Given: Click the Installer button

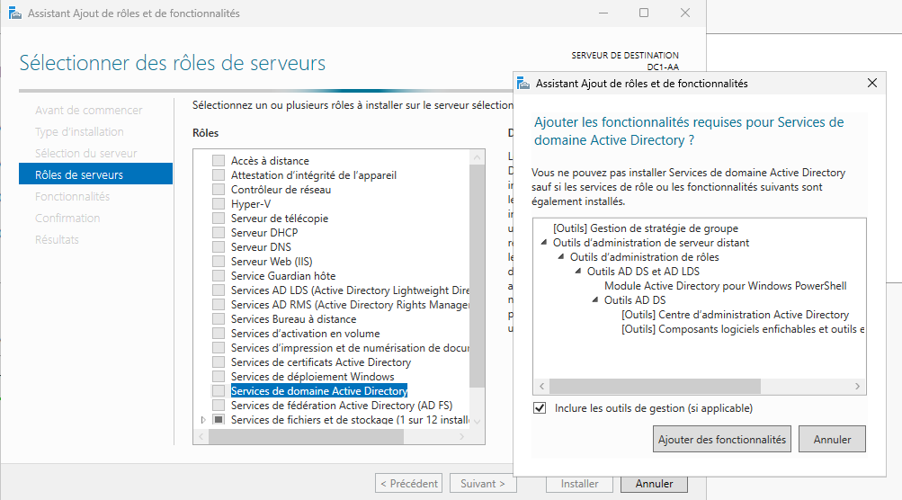Looking at the screenshot, I should [579, 484].
